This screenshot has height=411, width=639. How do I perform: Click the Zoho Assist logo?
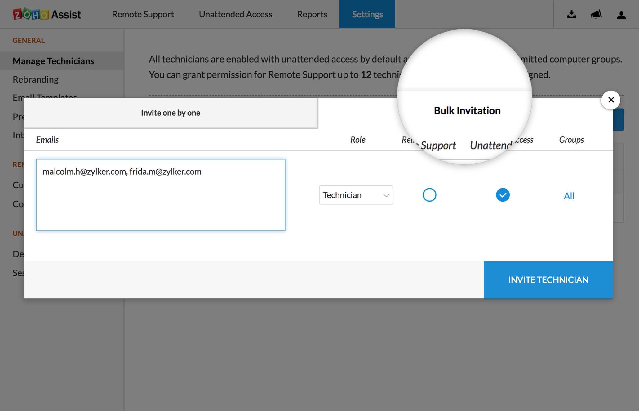pyautogui.click(x=47, y=14)
